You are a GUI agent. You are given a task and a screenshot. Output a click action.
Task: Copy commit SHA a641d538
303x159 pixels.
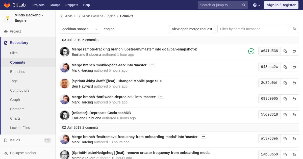[285, 51]
